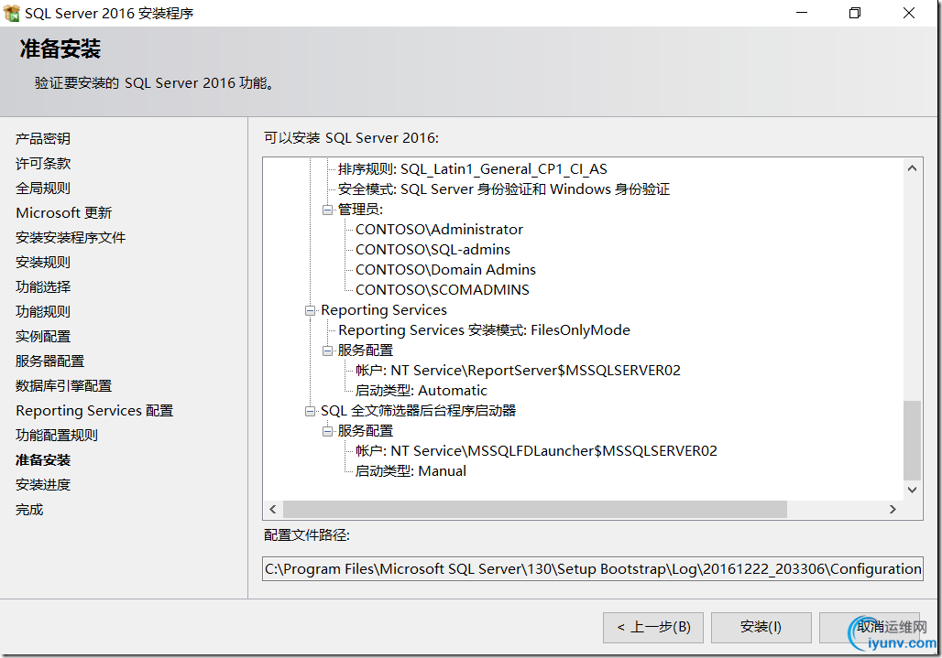Select 帐户 ReportServer$MSSQLSERVER02 row

click(x=517, y=371)
